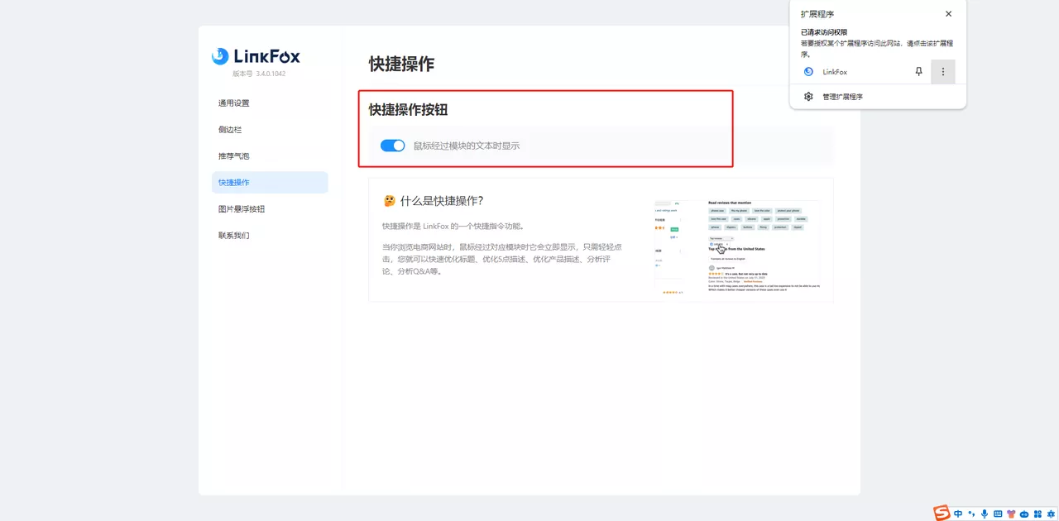
Task: Toggle the 鼠标经过模块的文本时显示 switch
Action: [x=392, y=145]
